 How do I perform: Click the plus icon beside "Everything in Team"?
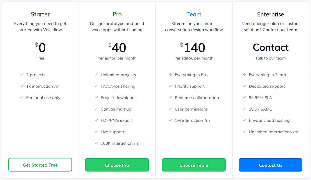point(244,75)
